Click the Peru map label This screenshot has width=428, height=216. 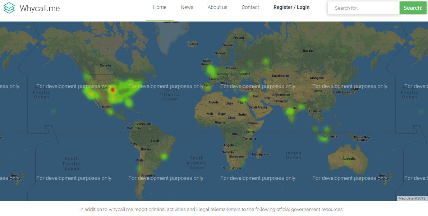click(x=134, y=144)
